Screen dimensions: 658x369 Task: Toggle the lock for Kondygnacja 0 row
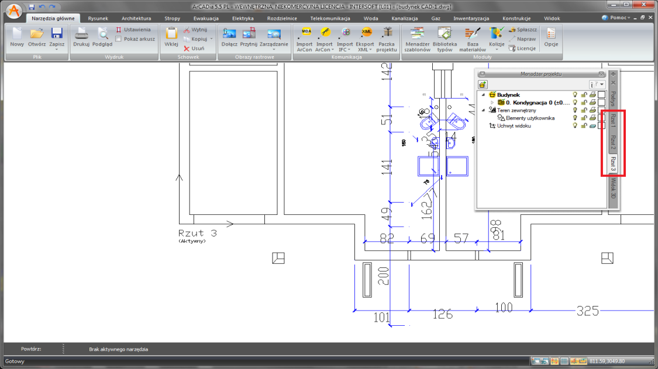584,102
